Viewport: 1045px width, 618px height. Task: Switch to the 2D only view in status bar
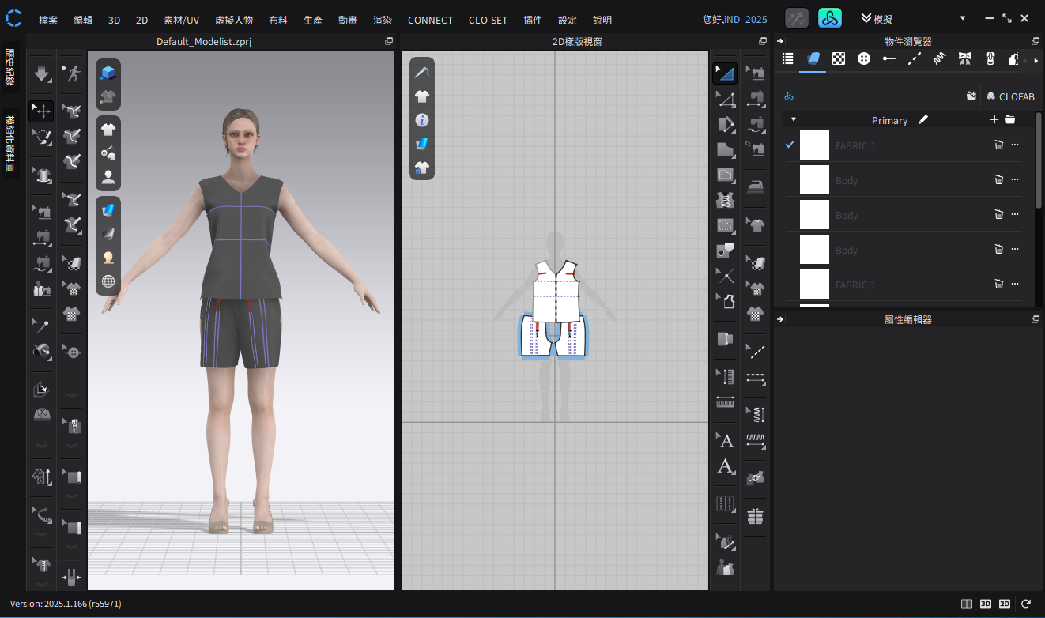[1005, 604]
